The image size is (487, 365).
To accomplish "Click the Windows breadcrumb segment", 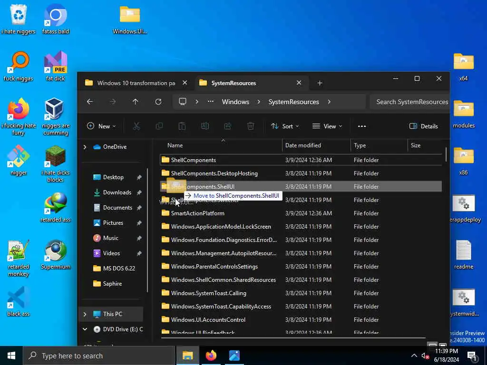I will 235,102.
